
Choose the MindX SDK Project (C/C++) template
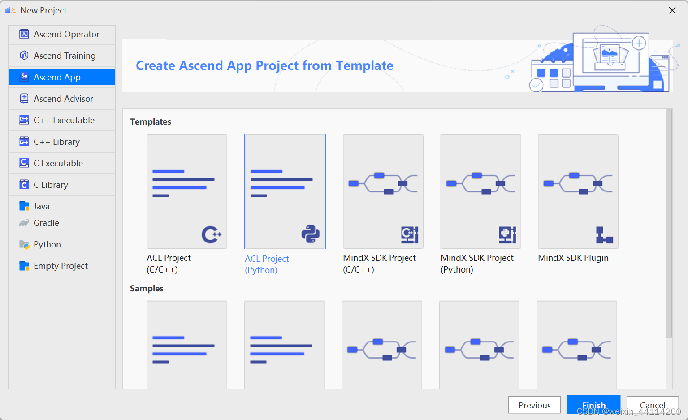[383, 191]
